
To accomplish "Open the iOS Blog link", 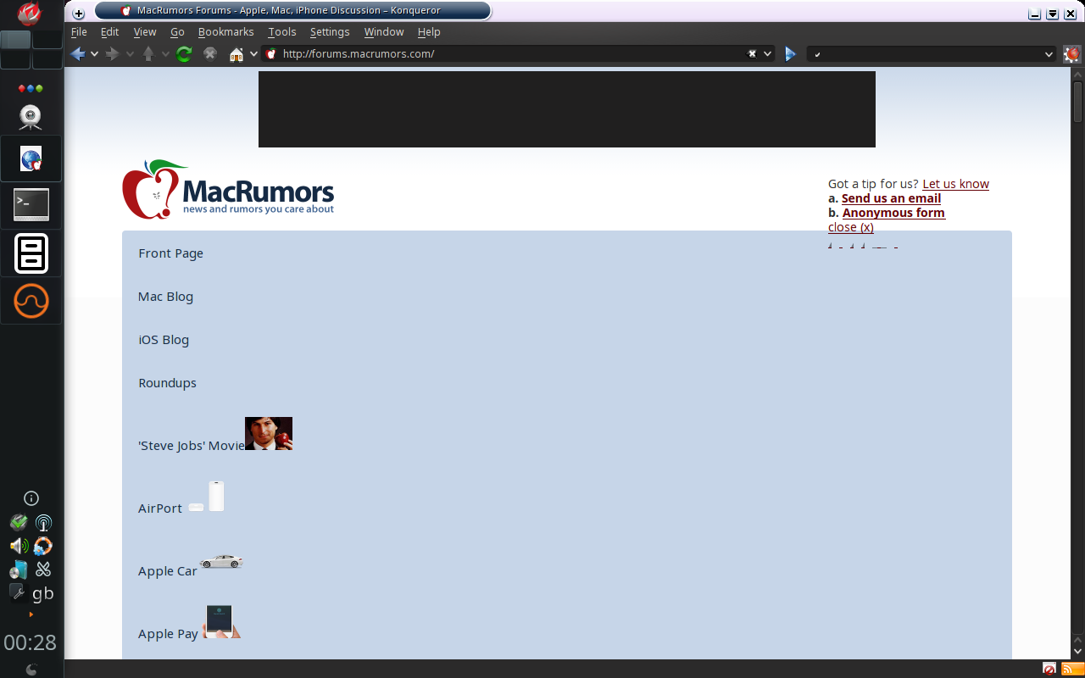I will tap(164, 340).
